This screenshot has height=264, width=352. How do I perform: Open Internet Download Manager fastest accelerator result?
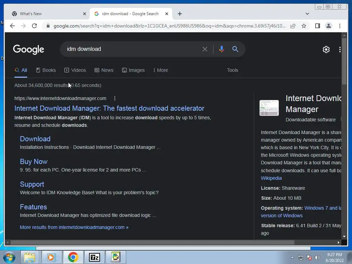[109, 108]
